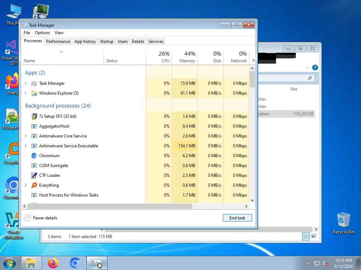Switch to the App history tab

[x=85, y=41]
